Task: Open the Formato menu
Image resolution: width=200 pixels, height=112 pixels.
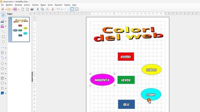Action: [x=35, y=5]
